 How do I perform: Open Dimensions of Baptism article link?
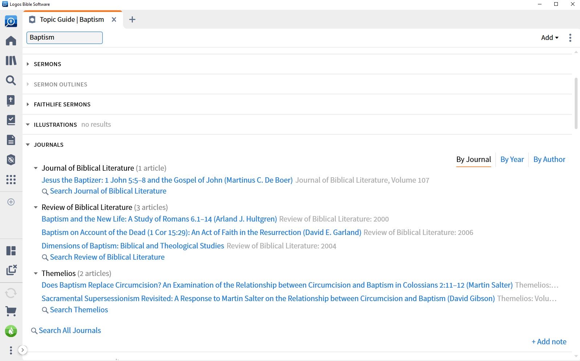tap(132, 246)
